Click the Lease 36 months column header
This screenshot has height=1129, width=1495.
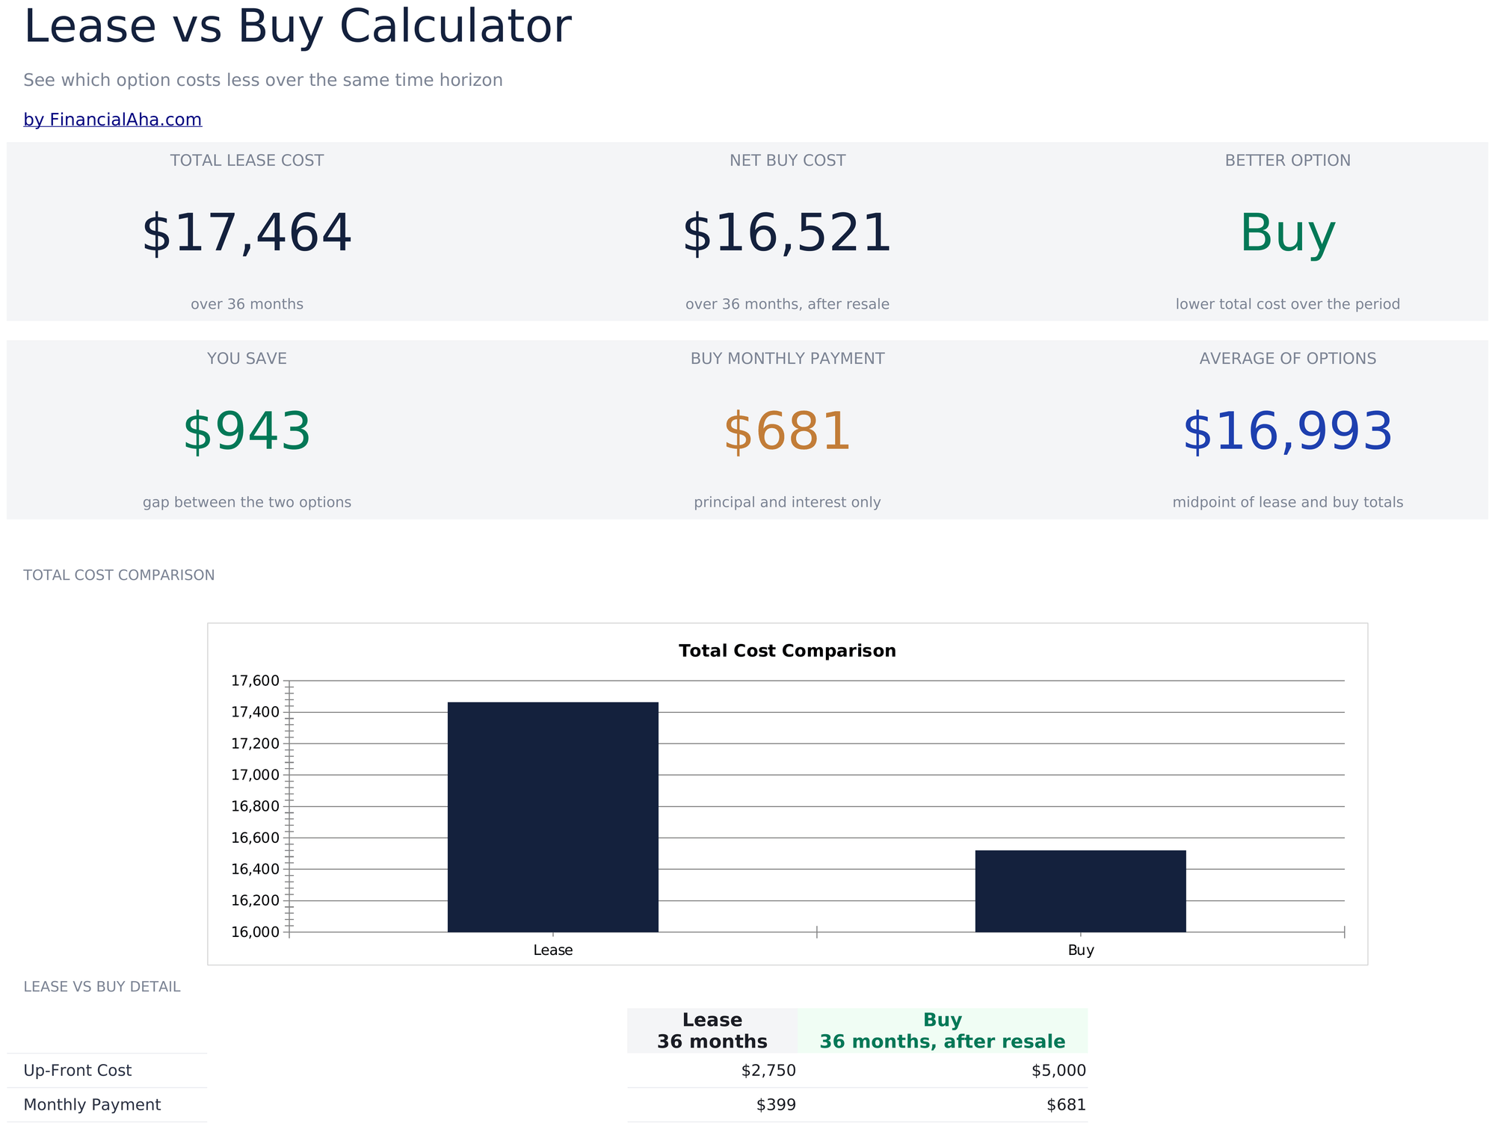click(712, 1030)
